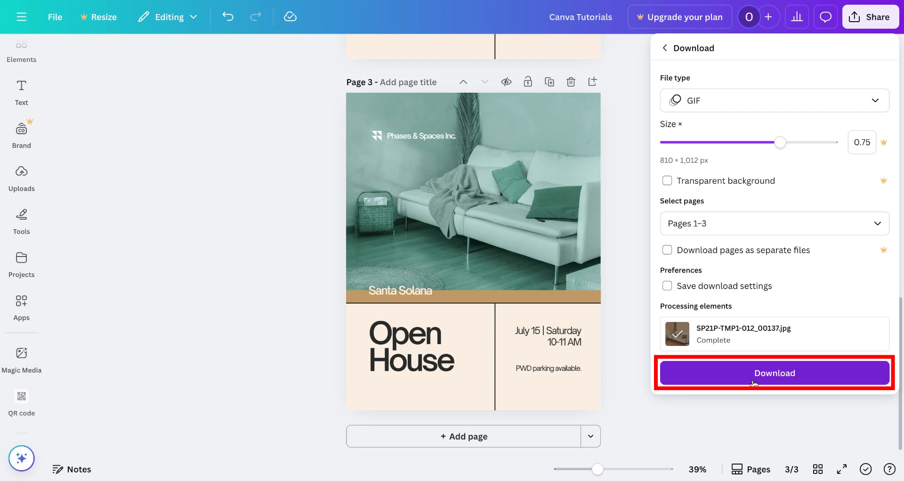
Task: Open the GIF file type dropdown
Action: [x=775, y=100]
